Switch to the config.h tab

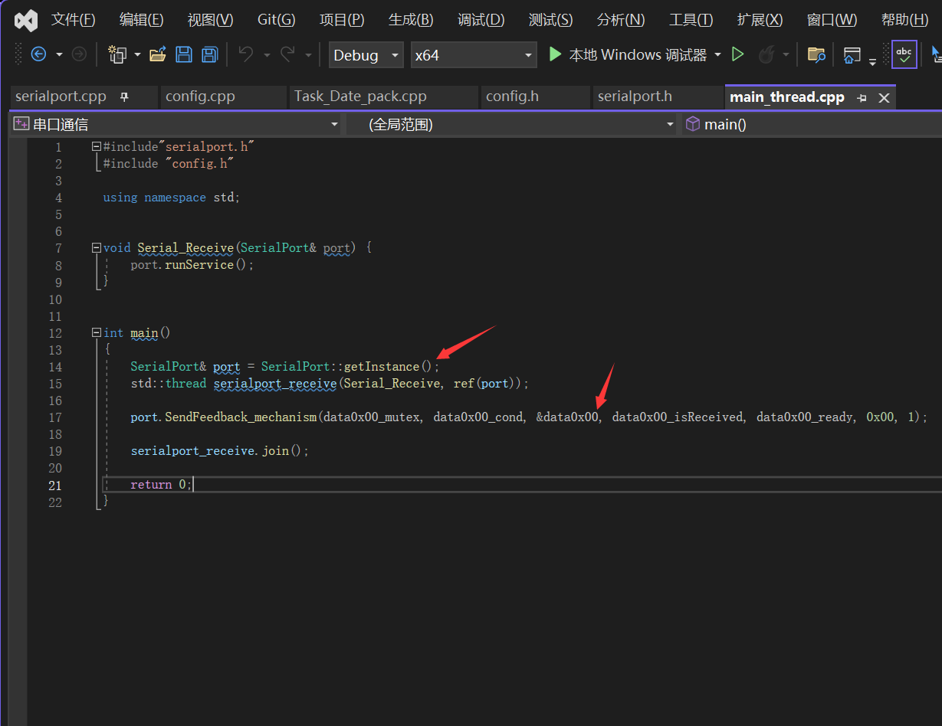pos(512,96)
